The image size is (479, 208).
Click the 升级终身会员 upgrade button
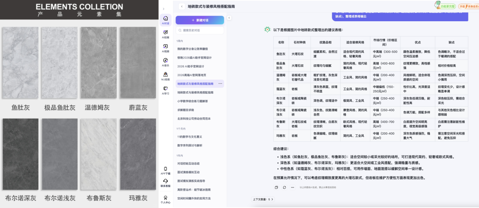468,6
